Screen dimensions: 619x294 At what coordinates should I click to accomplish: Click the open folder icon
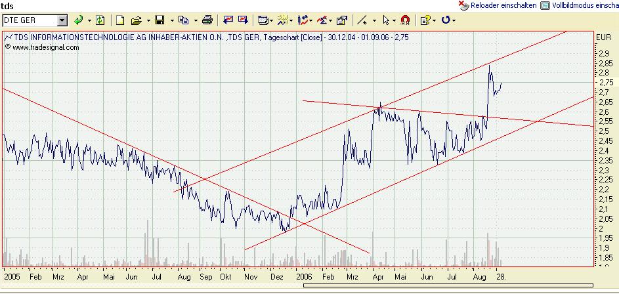[x=135, y=20]
